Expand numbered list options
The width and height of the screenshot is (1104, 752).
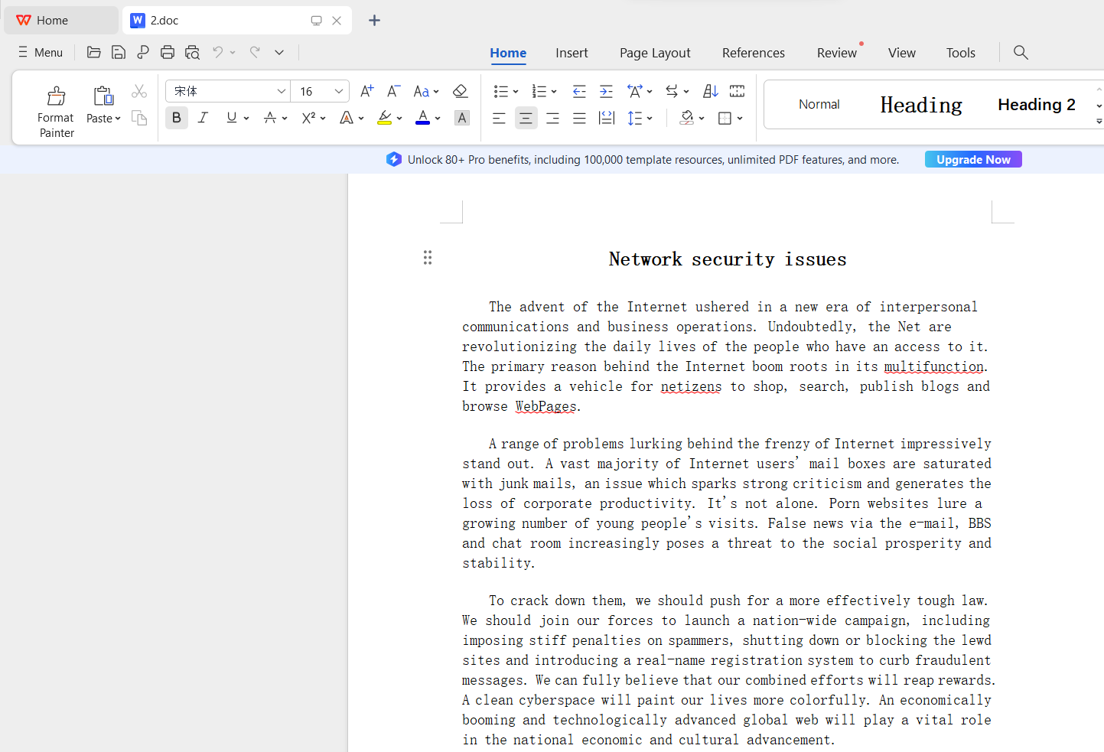554,92
